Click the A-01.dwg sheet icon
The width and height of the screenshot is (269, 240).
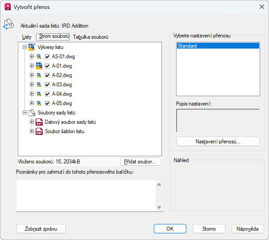click(x=39, y=66)
